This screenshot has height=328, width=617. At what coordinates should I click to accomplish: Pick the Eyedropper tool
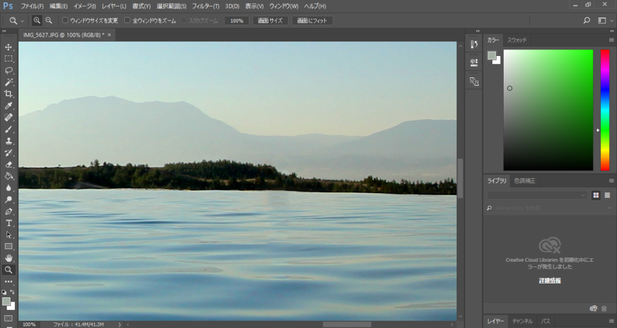pyautogui.click(x=8, y=106)
